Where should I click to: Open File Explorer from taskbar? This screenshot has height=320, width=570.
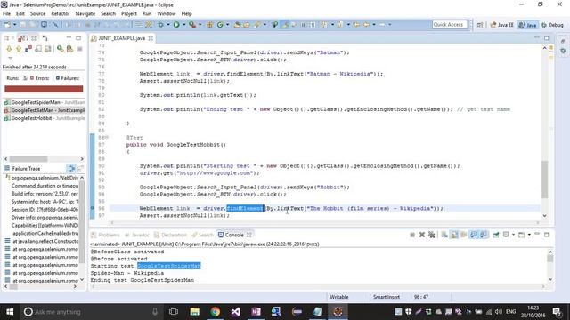click(194, 312)
